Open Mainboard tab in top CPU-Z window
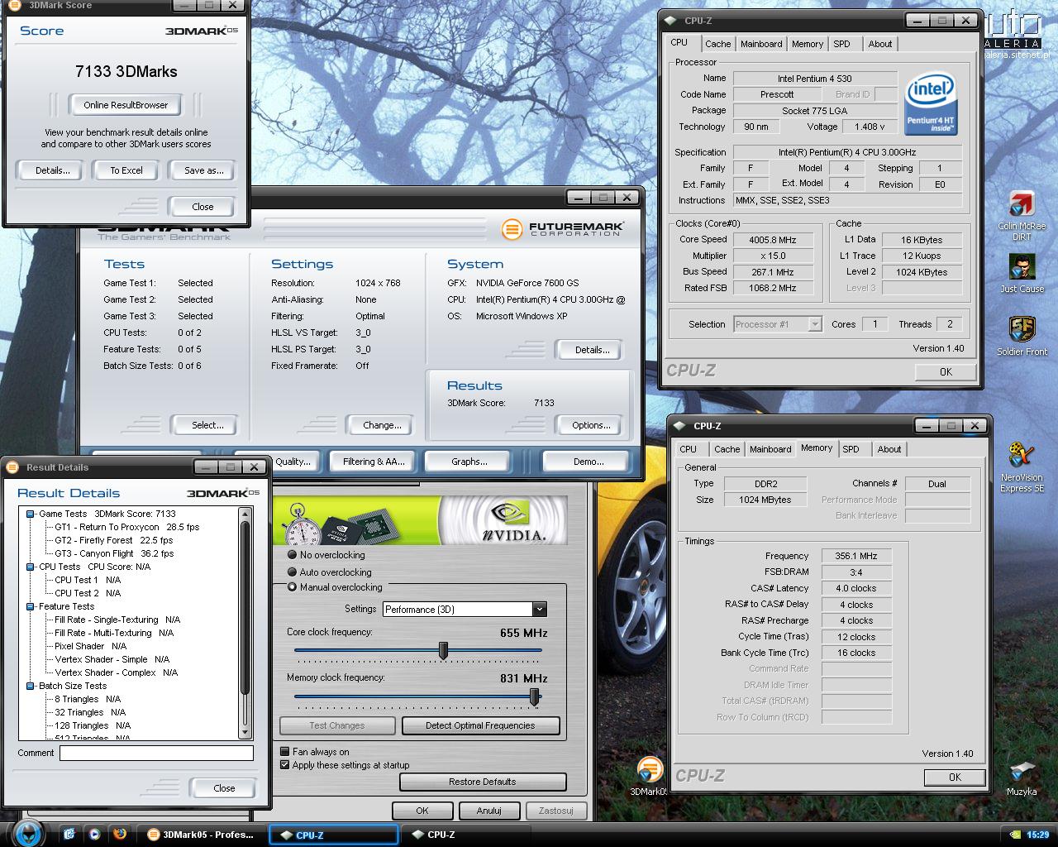The width and height of the screenshot is (1058, 847). click(x=761, y=44)
